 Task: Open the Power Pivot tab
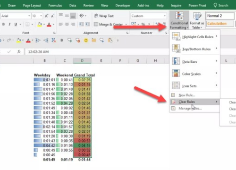(197, 6)
